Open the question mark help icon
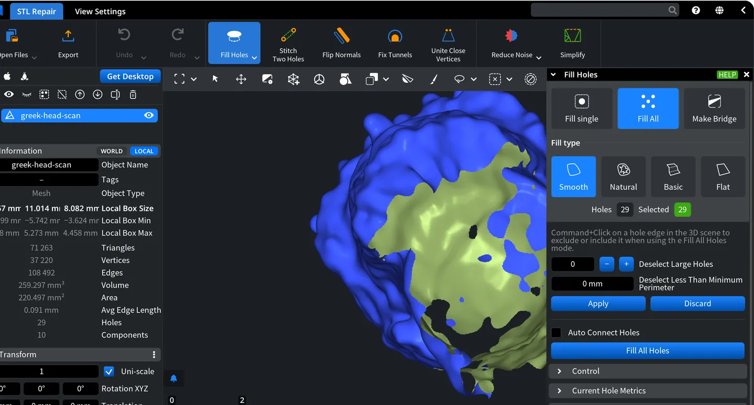This screenshot has width=754, height=405. (x=696, y=10)
